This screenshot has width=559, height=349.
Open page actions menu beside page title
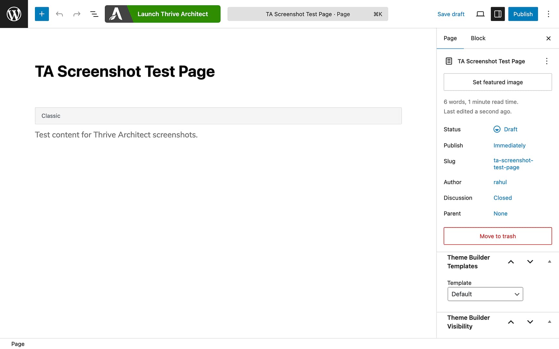pyautogui.click(x=546, y=61)
